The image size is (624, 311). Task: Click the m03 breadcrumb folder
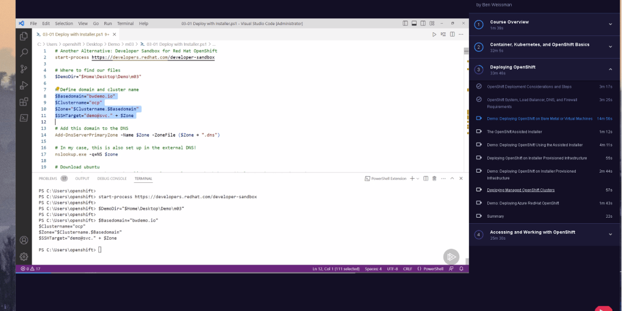point(129,44)
